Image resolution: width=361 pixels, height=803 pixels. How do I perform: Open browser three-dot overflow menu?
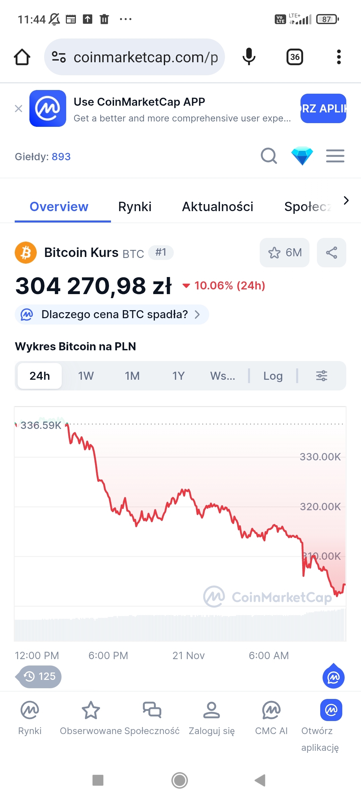pos(339,57)
